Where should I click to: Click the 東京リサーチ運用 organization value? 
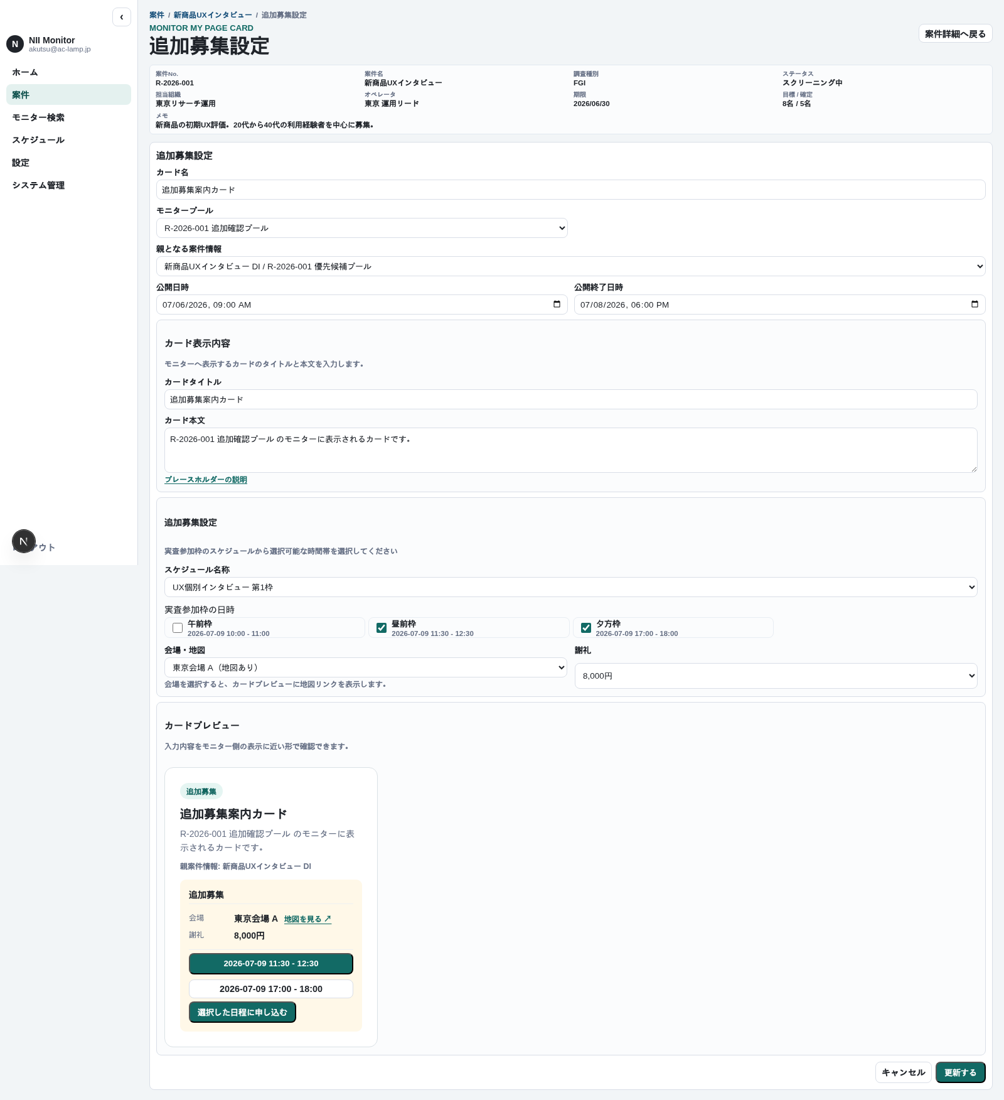tap(186, 104)
